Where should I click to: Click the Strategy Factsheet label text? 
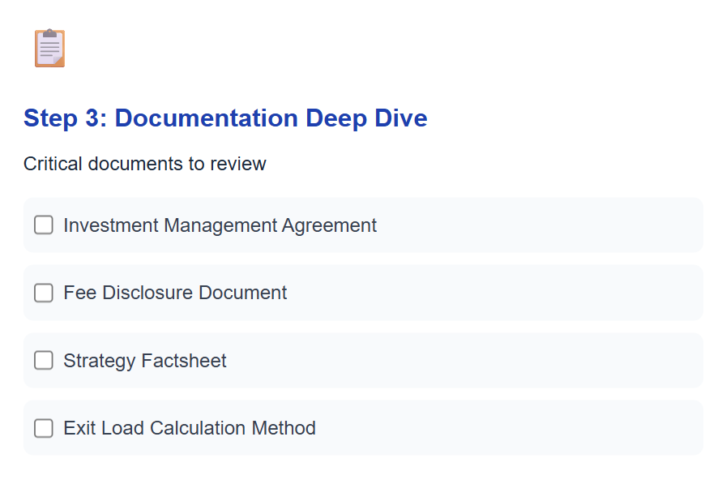[x=144, y=360]
